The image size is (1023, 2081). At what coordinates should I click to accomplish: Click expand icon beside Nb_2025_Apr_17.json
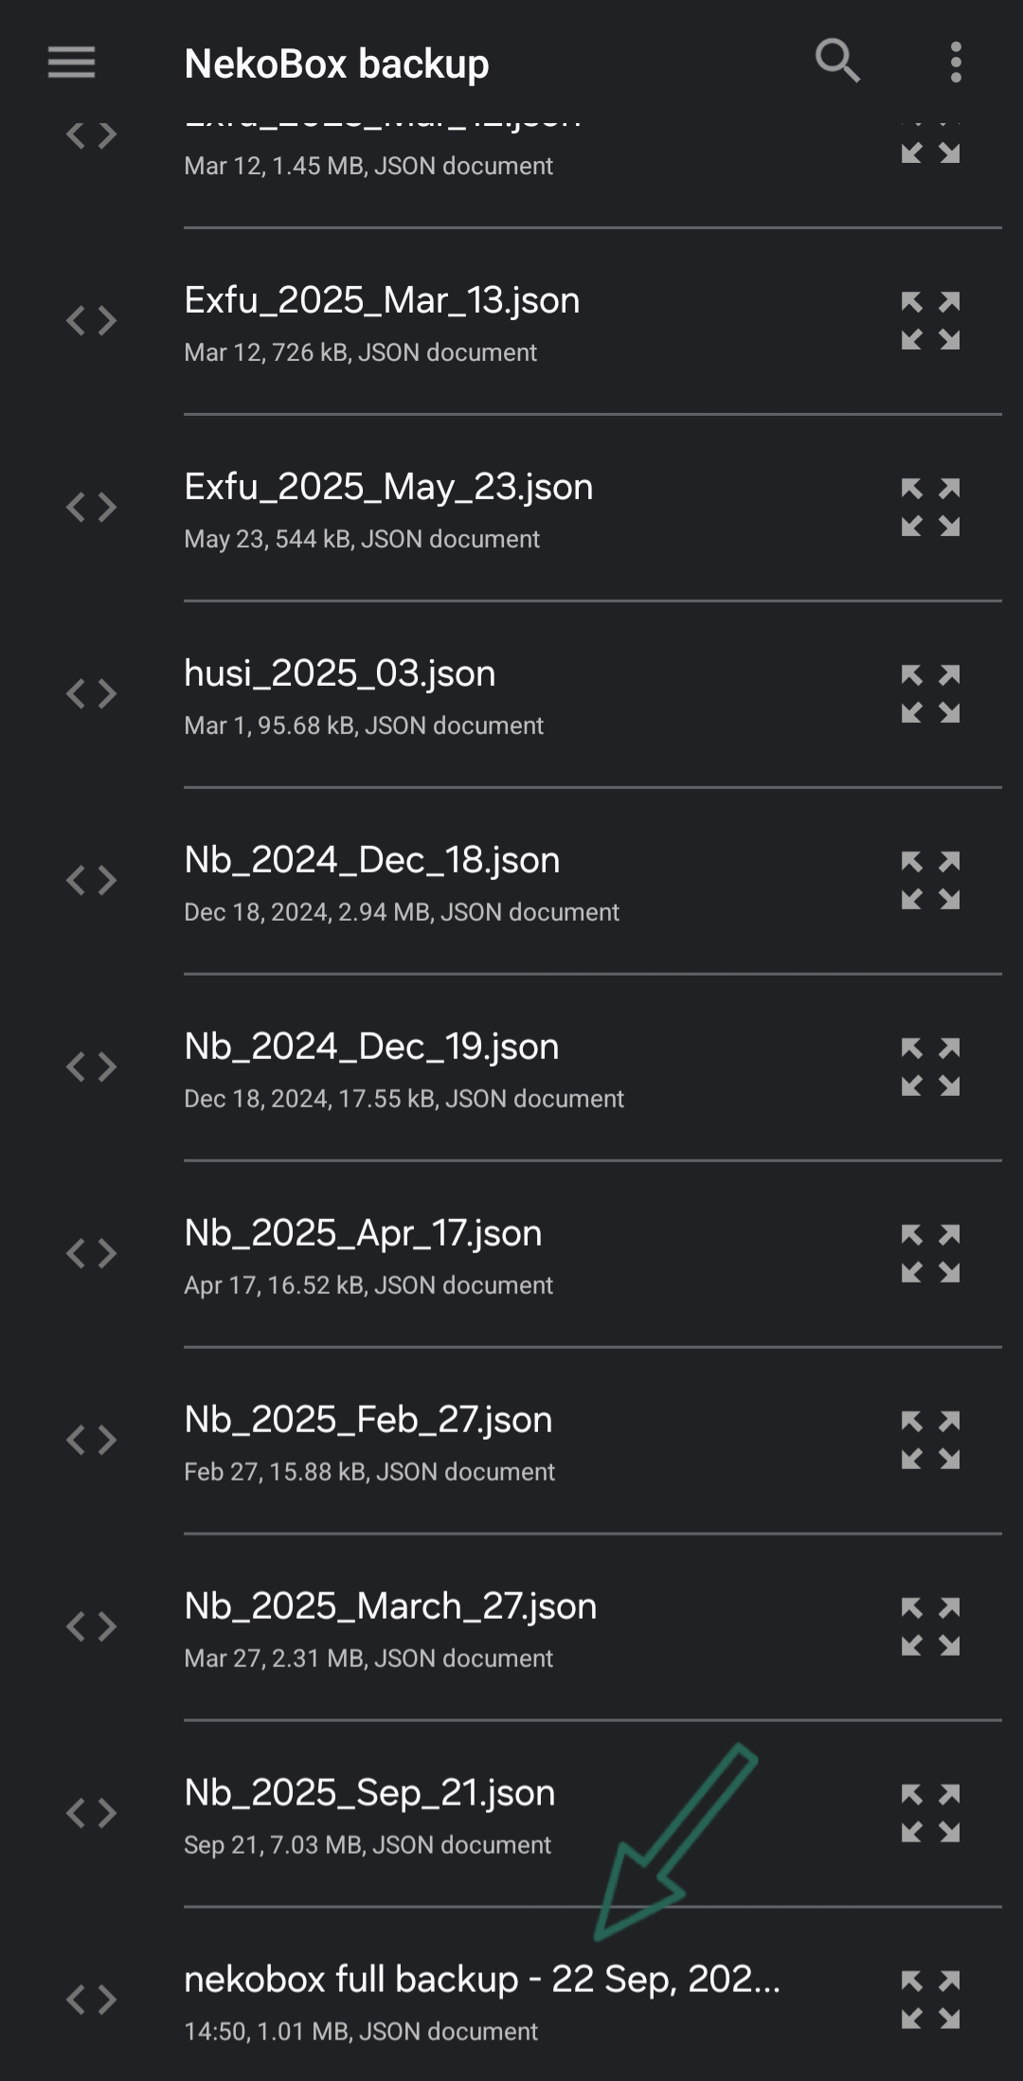coord(930,1254)
